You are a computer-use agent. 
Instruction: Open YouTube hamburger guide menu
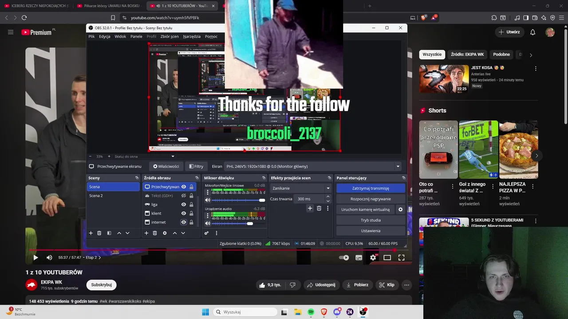11,32
